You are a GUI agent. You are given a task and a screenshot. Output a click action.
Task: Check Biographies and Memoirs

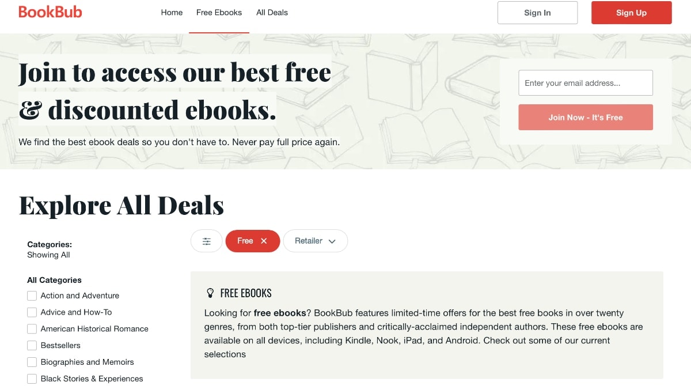(x=32, y=362)
